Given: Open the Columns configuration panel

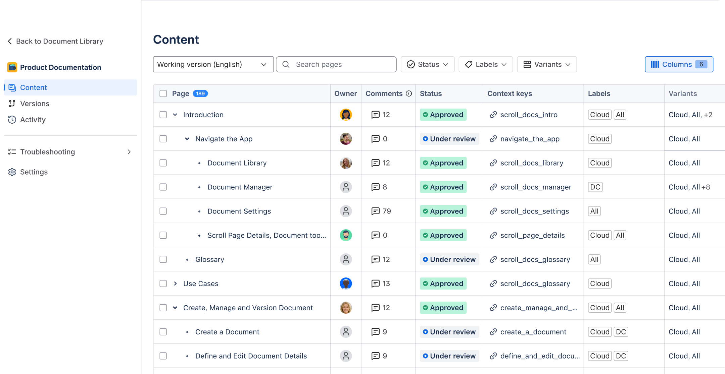Looking at the screenshot, I should point(678,64).
